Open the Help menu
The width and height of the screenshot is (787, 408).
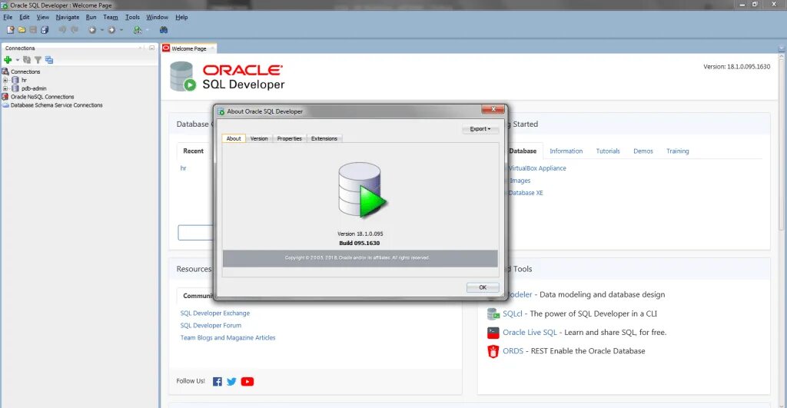click(x=181, y=17)
